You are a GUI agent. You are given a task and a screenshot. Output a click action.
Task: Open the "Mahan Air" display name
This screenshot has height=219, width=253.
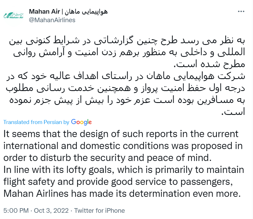tap(44, 12)
